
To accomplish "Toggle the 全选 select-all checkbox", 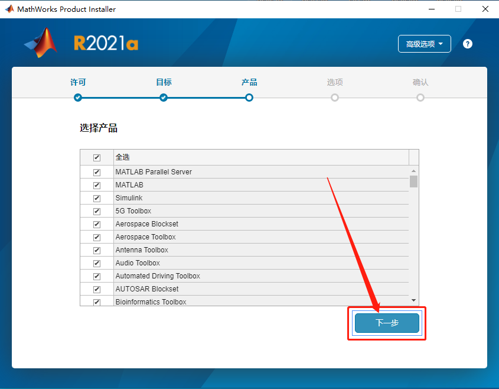I will (97, 157).
